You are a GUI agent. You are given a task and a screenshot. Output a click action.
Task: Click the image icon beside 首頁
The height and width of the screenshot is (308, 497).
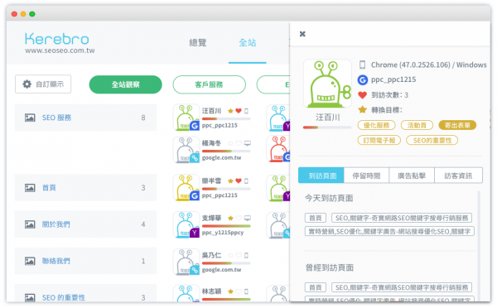coord(30,188)
